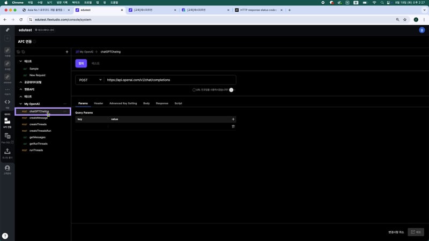Image resolution: width=429 pixels, height=241 pixels.
Task: Open the upload icon in left sidebar
Action: click(8, 153)
